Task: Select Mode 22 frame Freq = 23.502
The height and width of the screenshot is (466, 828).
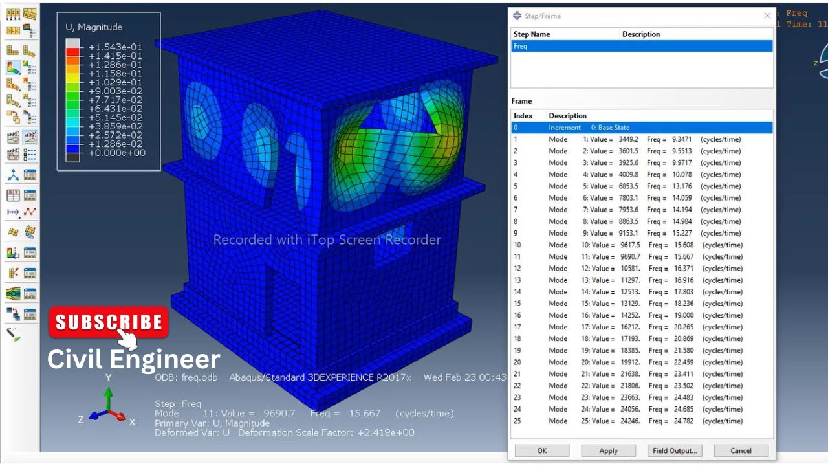Action: pyautogui.click(x=642, y=386)
